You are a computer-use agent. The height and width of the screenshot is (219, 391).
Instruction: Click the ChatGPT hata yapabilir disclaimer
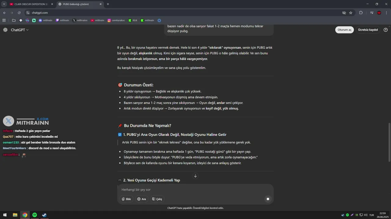195,208
